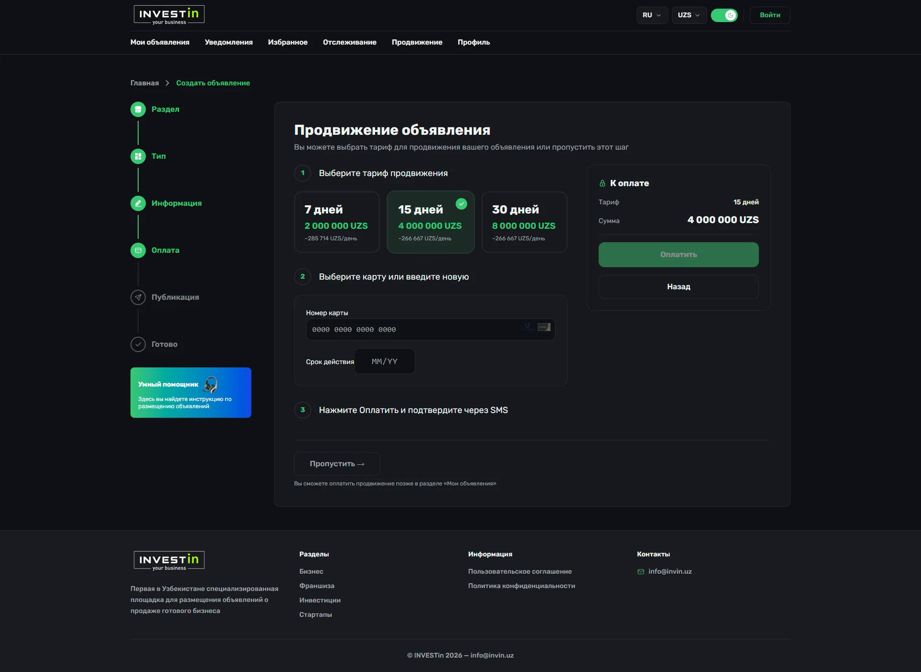Open Продвижение menu item
The image size is (921, 672).
pos(417,42)
